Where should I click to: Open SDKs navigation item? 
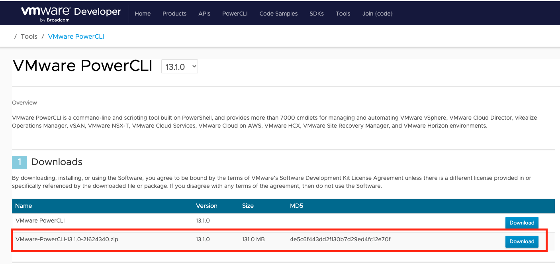pyautogui.click(x=317, y=14)
